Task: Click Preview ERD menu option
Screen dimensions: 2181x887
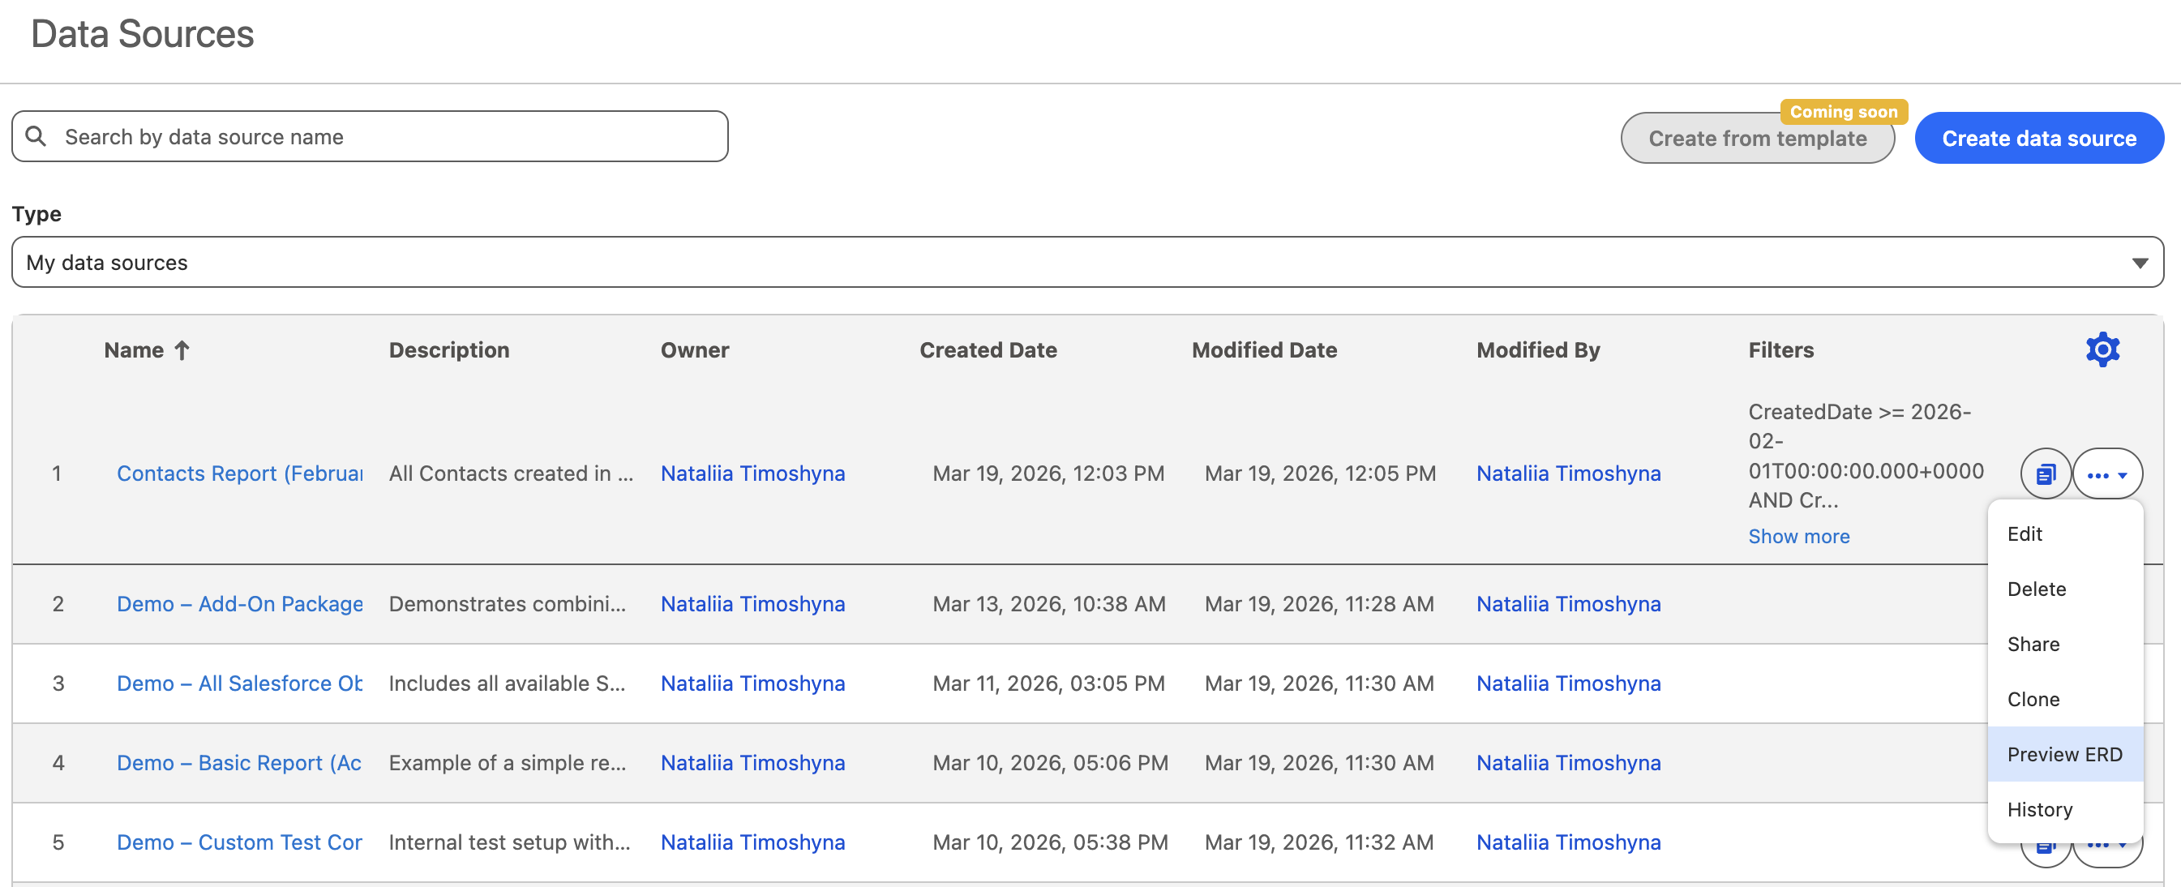Action: click(x=2064, y=754)
